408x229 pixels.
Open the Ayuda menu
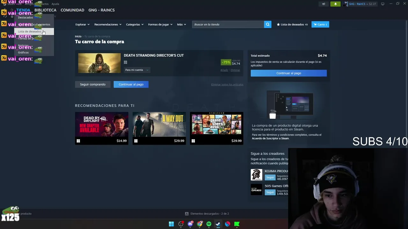tap(55, 4)
